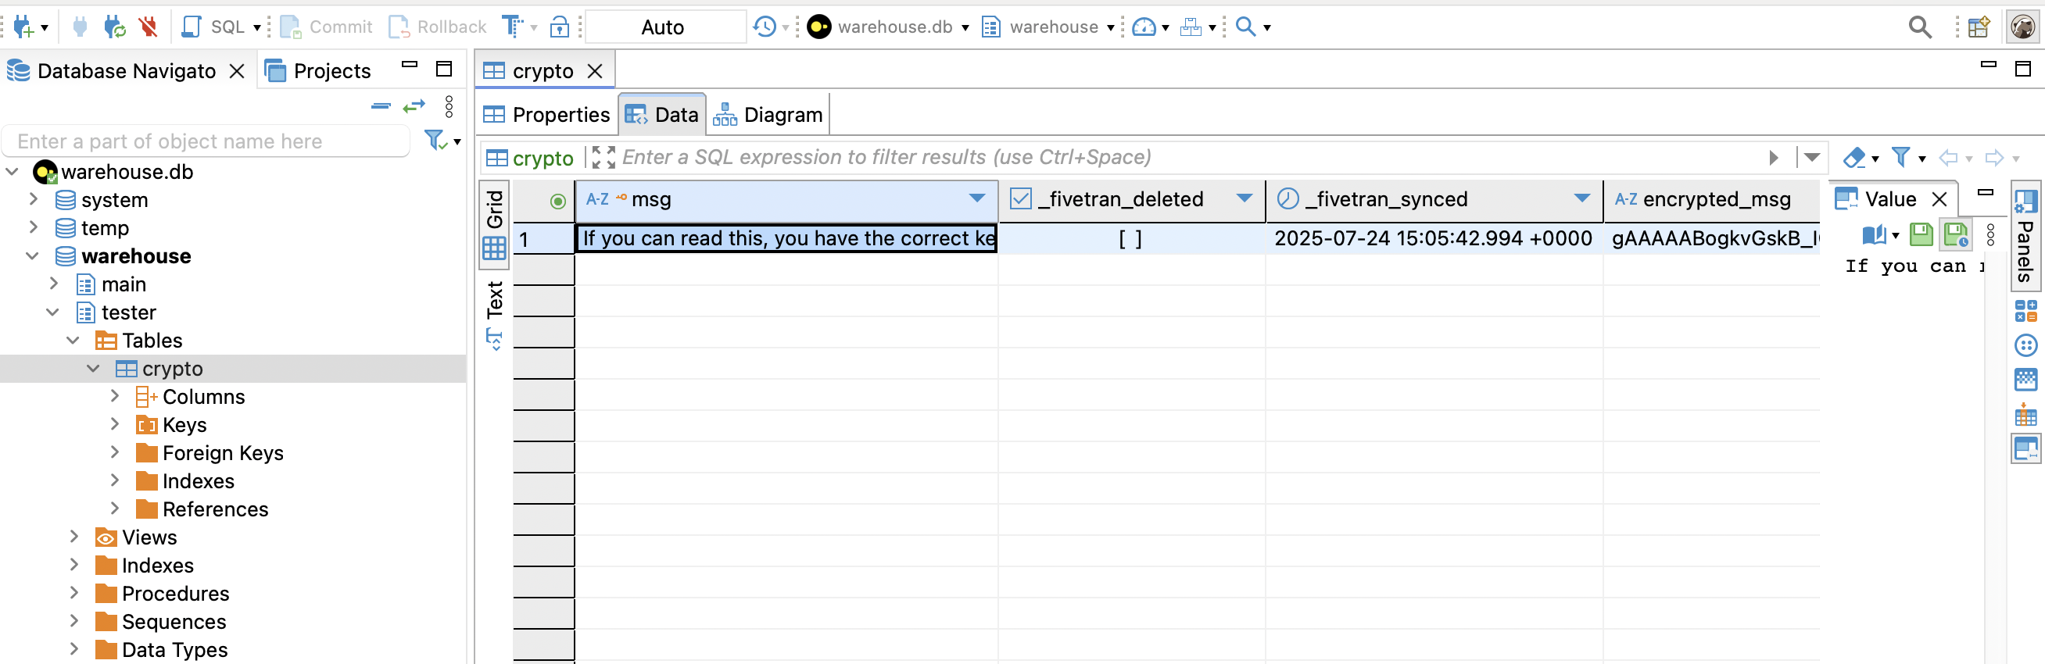Click the red Disconnect icon
This screenshot has width=2045, height=664.
tap(149, 27)
